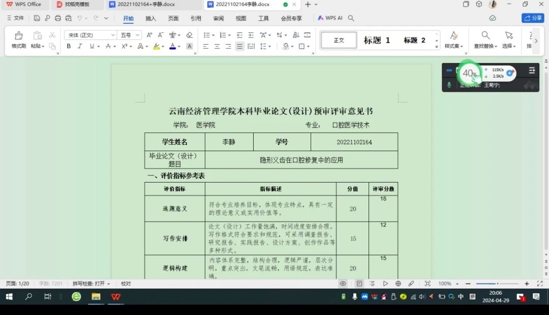Click the italic formatting icon
Image resolution: width=549 pixels, height=315 pixels.
tap(80, 46)
